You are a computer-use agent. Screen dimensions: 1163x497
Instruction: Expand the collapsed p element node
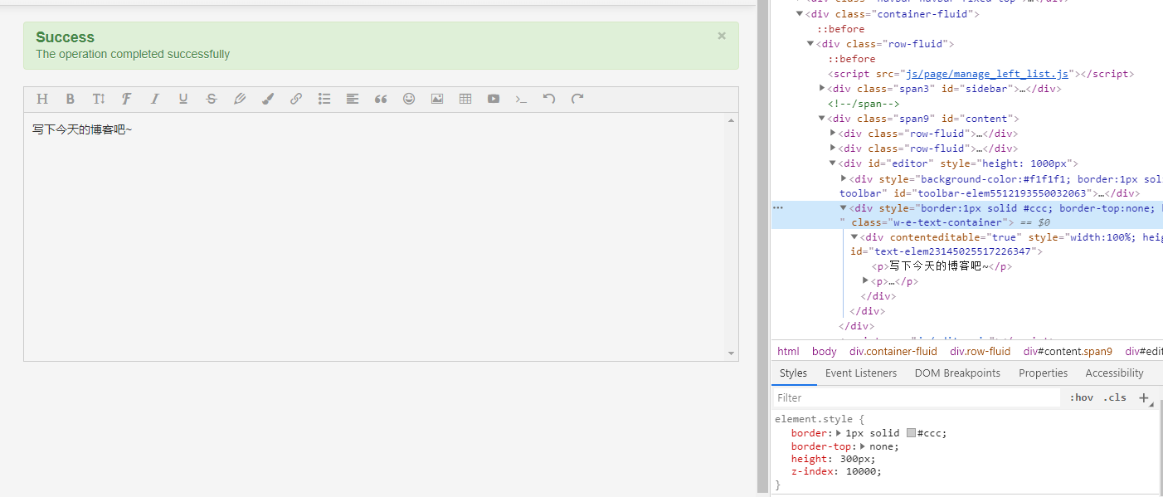click(865, 280)
